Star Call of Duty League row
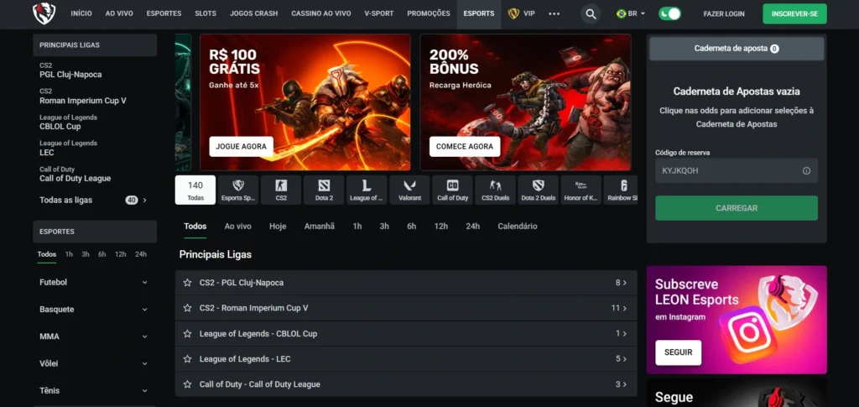This screenshot has height=407, width=859. click(187, 384)
